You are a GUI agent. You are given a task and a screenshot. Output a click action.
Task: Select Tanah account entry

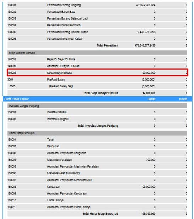click(x=51, y=139)
